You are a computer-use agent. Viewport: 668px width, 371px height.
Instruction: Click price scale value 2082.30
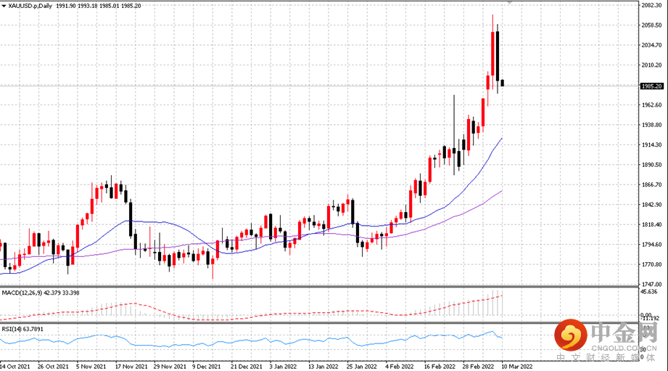coord(651,5)
